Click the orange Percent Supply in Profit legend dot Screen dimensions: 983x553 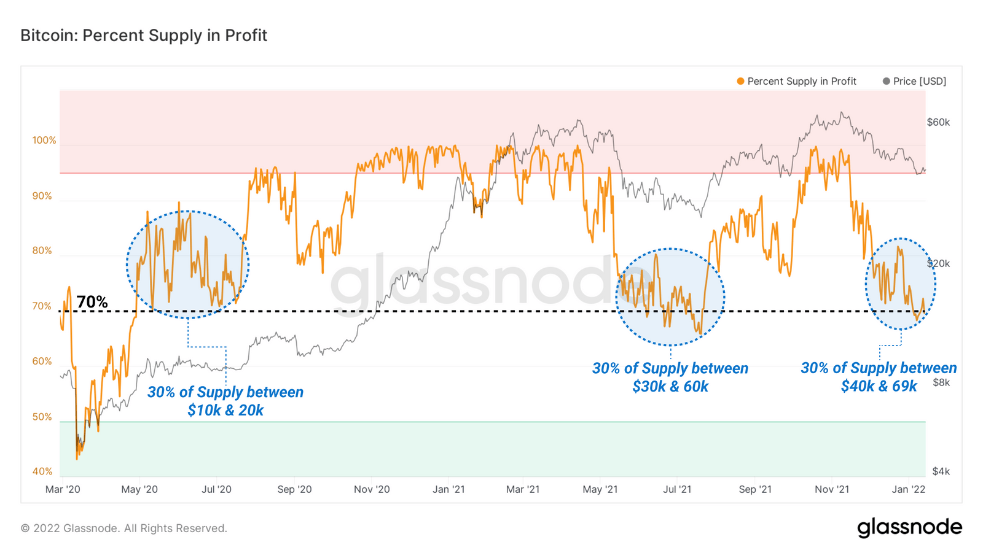tap(740, 81)
